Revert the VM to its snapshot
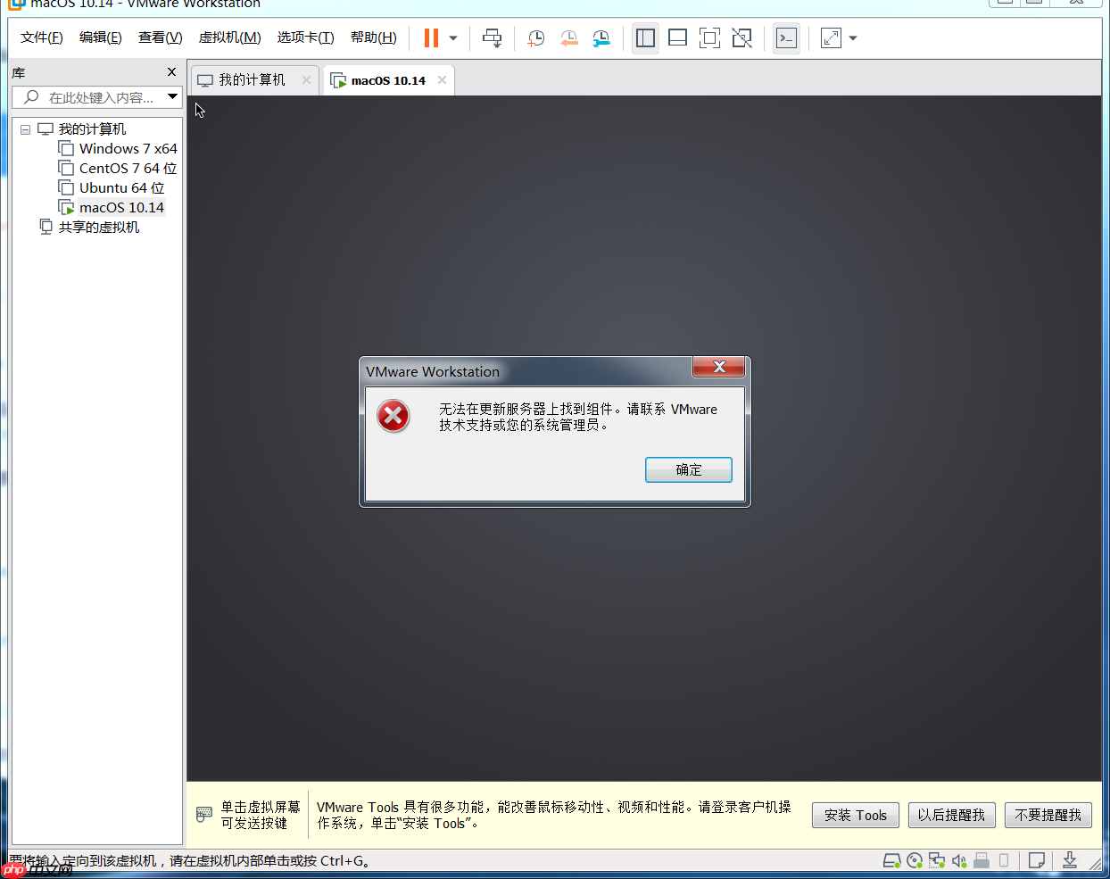The width and height of the screenshot is (1110, 879). click(568, 37)
